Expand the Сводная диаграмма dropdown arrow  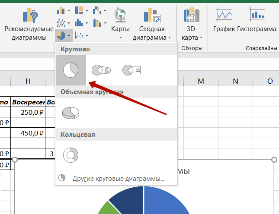(x=170, y=38)
